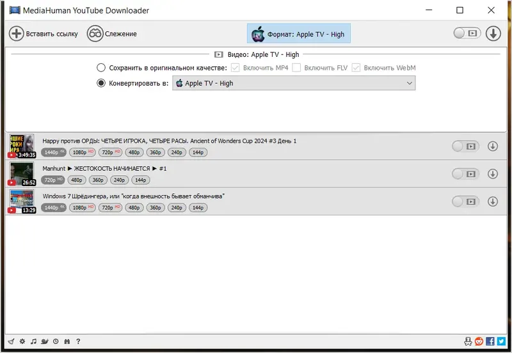512x353 pixels.
Task: Download the Happy против ОРДЫ video
Action: coord(493,146)
